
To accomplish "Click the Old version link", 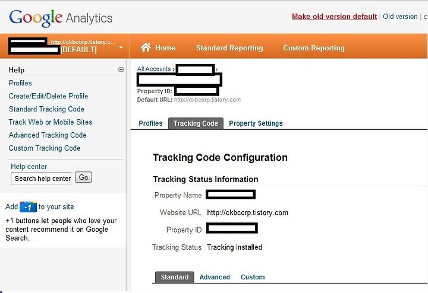I will pos(400,17).
